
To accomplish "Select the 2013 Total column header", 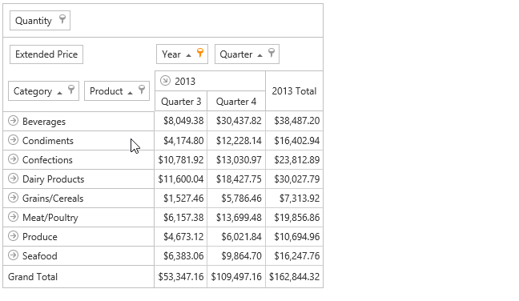I will 294,91.
